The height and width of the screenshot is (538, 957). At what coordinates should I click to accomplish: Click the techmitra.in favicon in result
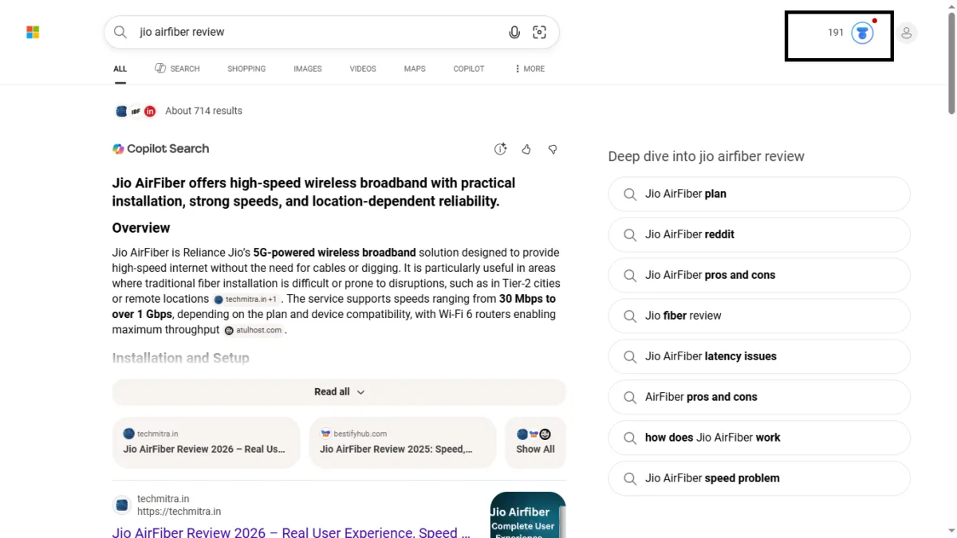coord(122,505)
